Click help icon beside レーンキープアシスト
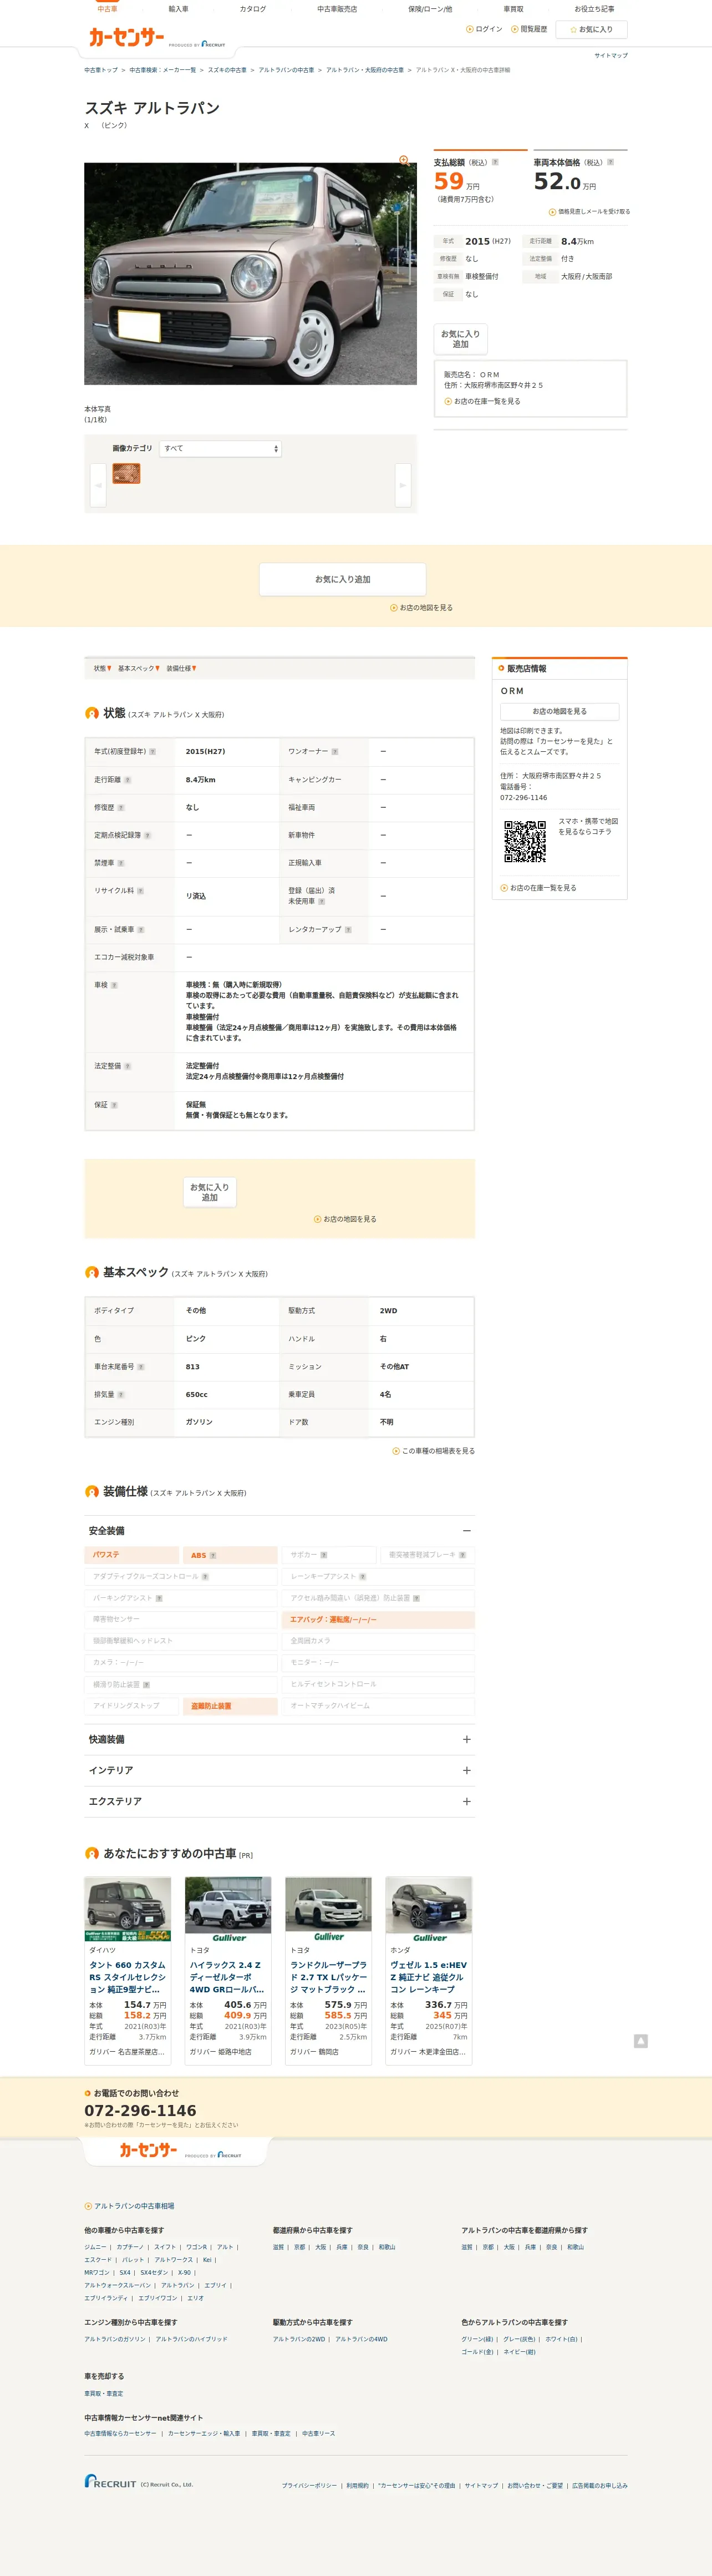This screenshot has width=712, height=2576. tap(363, 1577)
